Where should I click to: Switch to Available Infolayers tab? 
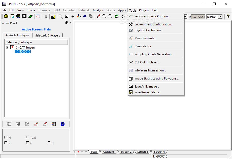pyautogui.click(x=17, y=35)
